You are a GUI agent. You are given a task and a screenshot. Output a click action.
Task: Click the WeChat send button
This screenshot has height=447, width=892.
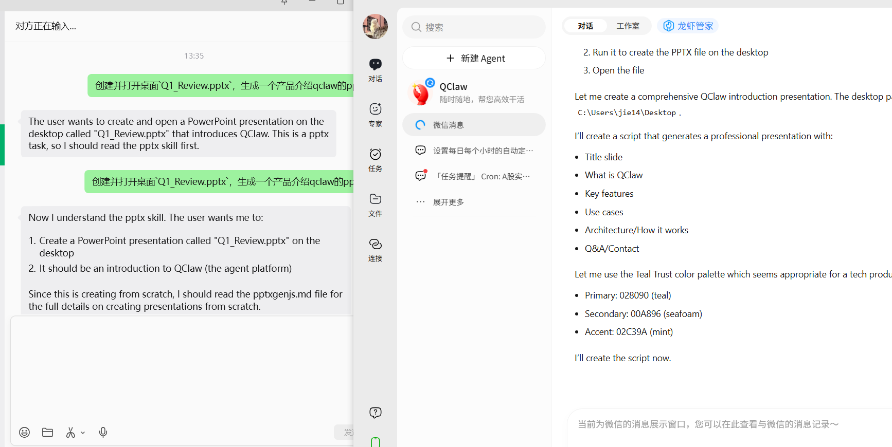pyautogui.click(x=344, y=433)
